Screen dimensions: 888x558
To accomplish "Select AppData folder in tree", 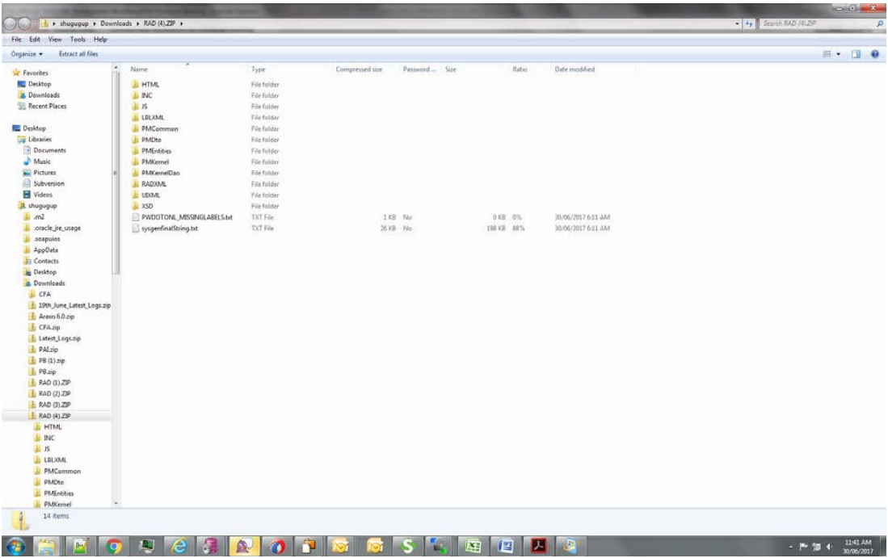I will click(45, 250).
